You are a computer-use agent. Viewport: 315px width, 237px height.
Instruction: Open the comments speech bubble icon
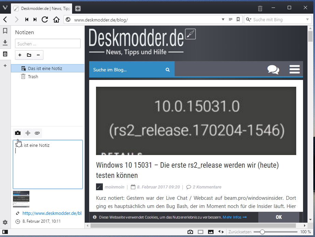273,70
